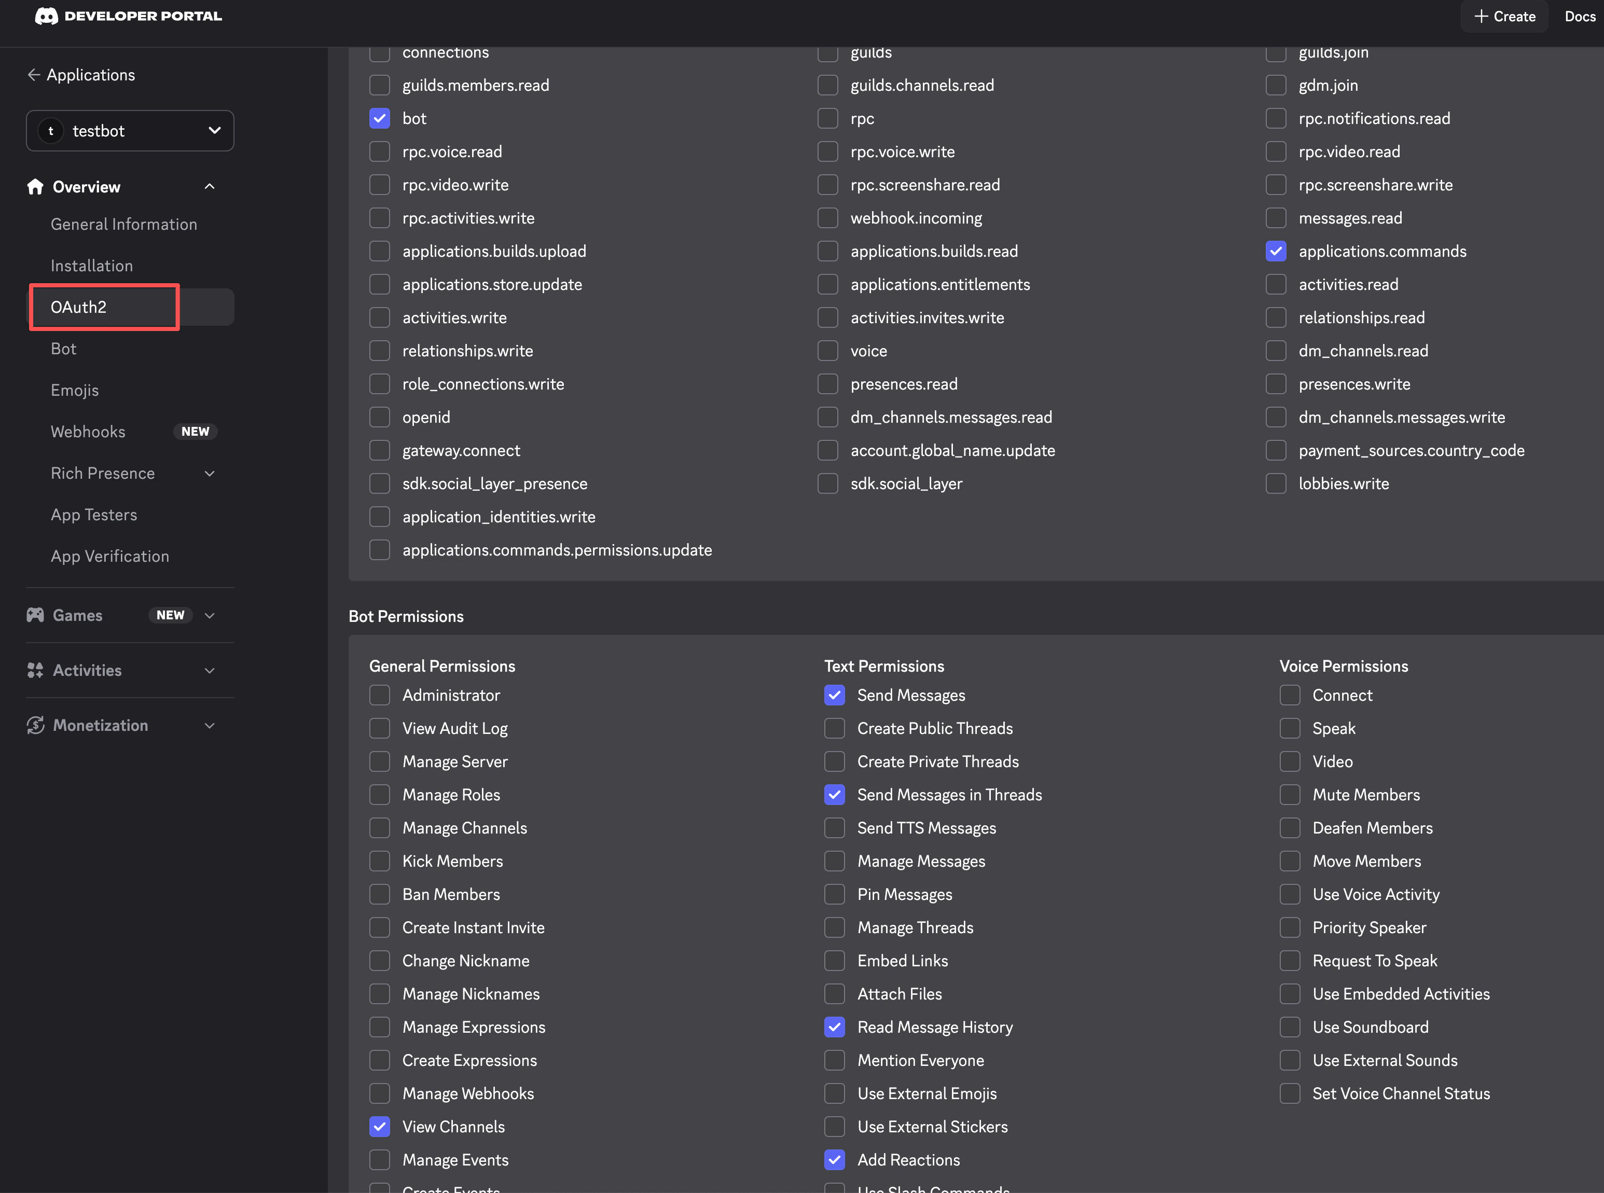Check the gateway.connect scope
This screenshot has width=1604, height=1193.
pyautogui.click(x=380, y=451)
